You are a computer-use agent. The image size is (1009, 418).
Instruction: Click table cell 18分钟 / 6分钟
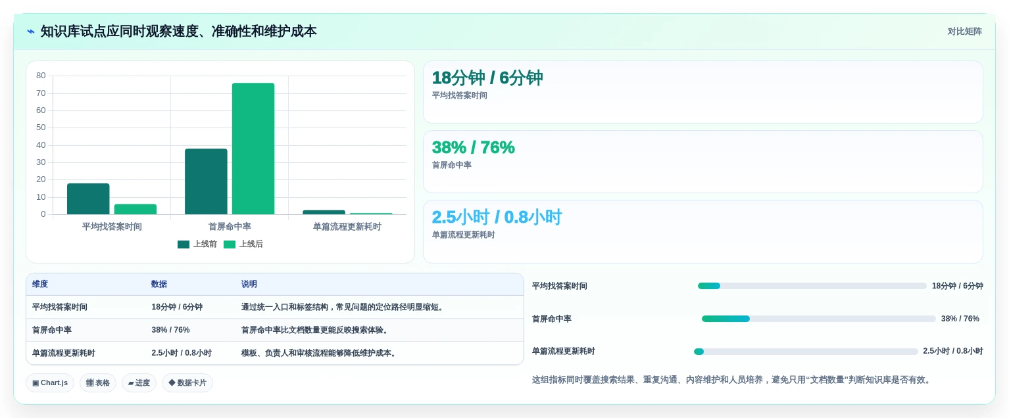click(177, 307)
